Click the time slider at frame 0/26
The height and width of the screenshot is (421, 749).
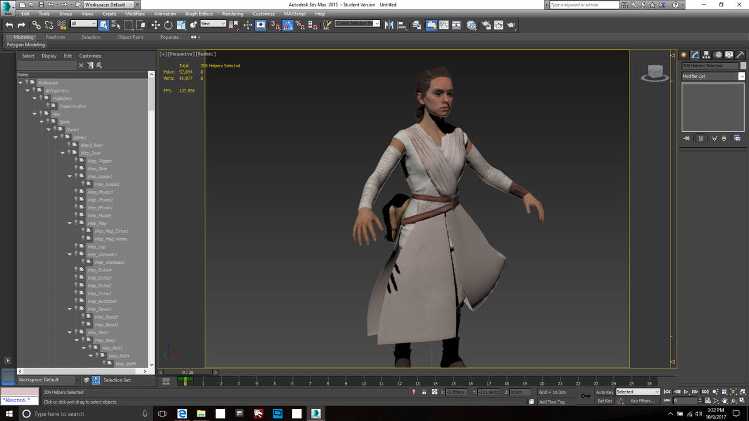coord(187,371)
